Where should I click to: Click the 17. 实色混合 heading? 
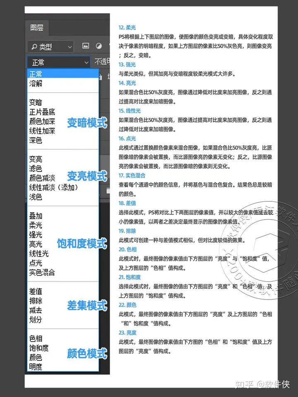(132, 175)
